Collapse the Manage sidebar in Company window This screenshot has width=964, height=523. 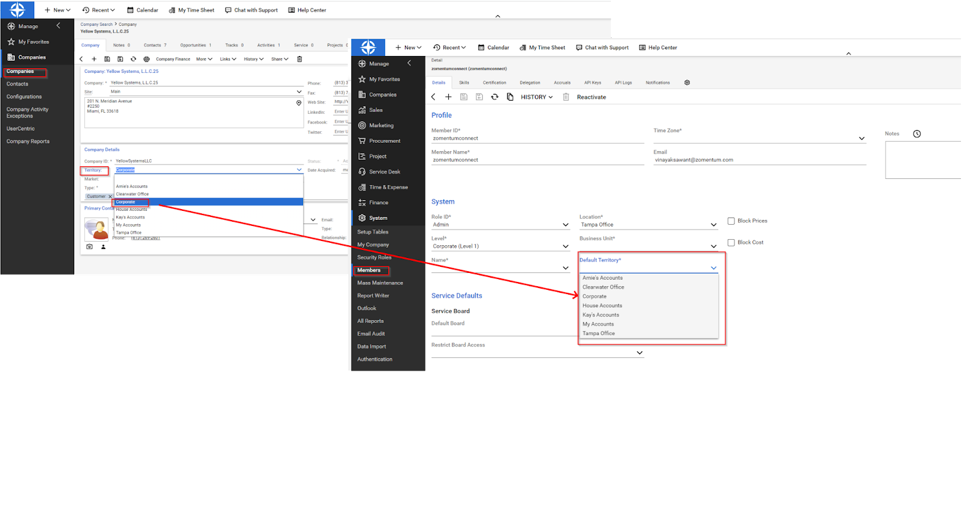point(58,26)
